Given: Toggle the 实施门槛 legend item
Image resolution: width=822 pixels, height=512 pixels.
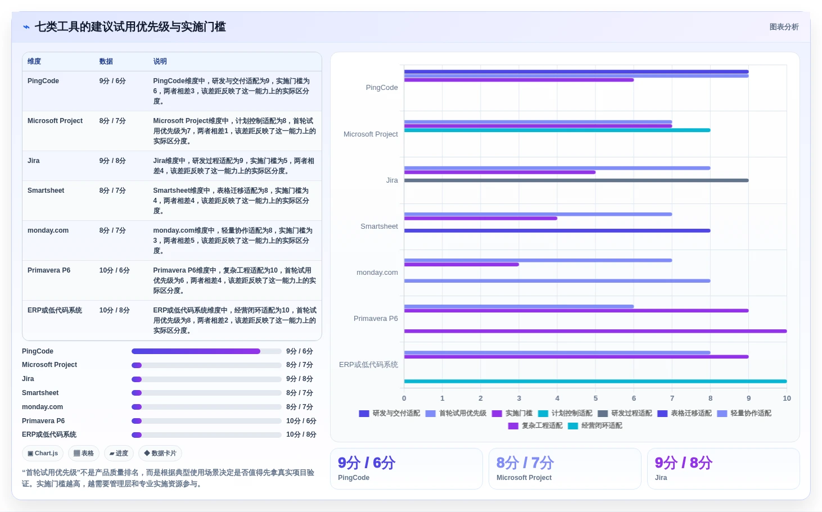Looking at the screenshot, I should [x=512, y=413].
